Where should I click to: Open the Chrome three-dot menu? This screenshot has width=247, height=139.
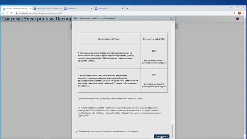point(244,13)
